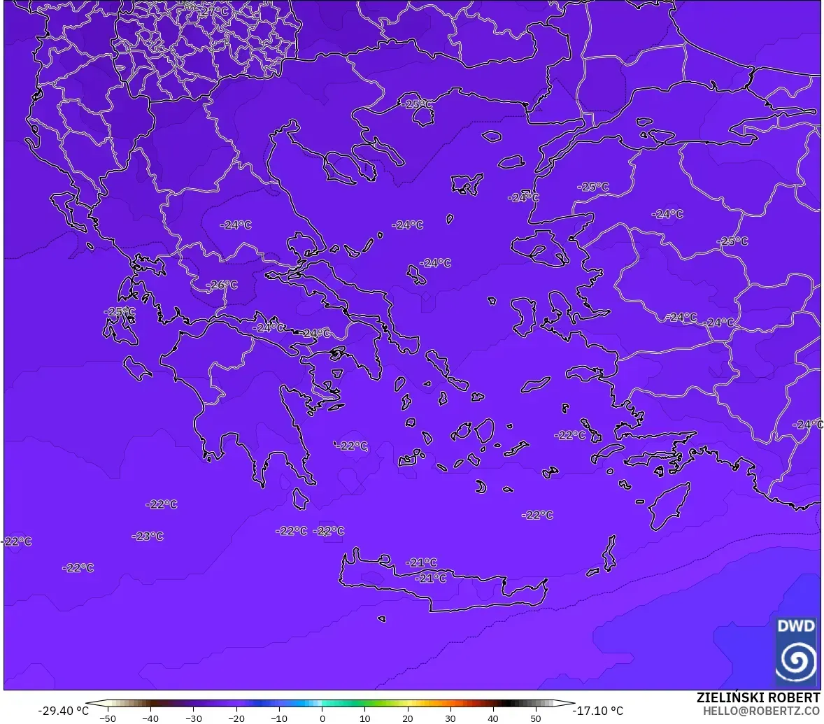Click the -27°C label at map top
This screenshot has height=724, width=824.
tap(213, 11)
